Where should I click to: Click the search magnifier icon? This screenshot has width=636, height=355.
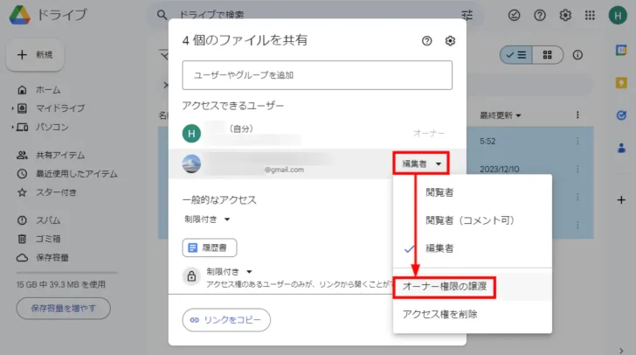point(162,15)
